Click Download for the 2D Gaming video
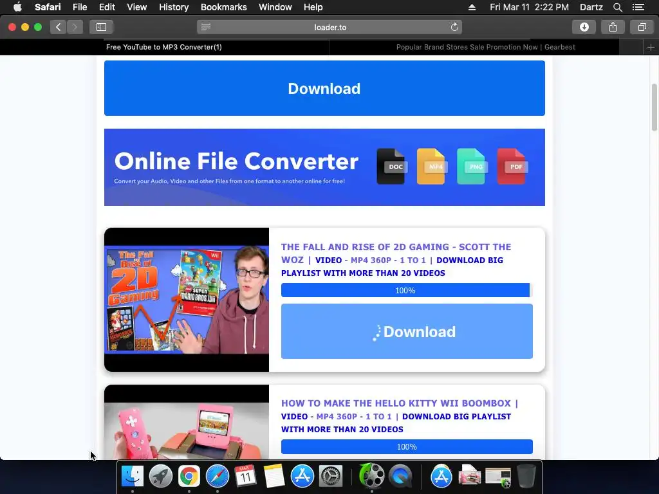 407,331
